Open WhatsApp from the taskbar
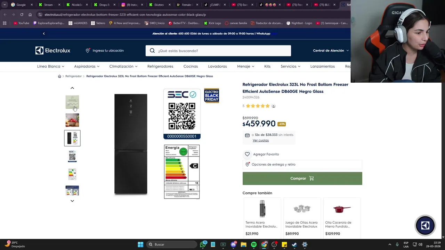This screenshot has width=445, height=250. click(x=203, y=244)
